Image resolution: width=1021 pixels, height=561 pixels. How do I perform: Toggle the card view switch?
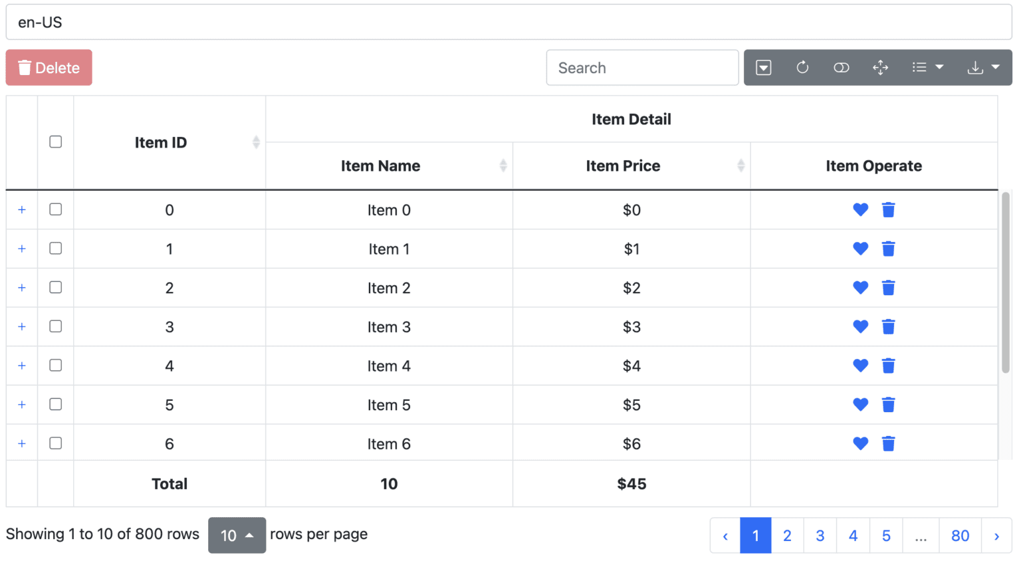tap(841, 67)
